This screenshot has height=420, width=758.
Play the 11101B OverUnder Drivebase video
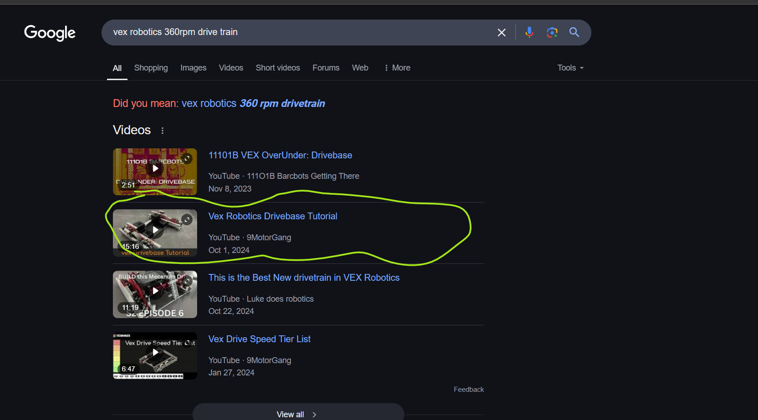(x=155, y=168)
